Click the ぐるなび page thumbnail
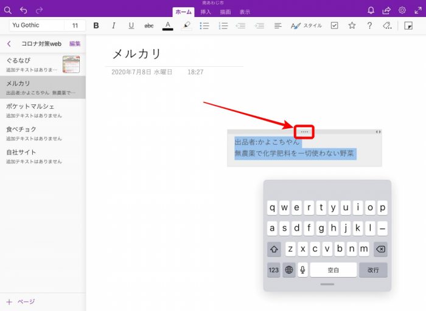Viewport: 426px width, 311px height. pos(71,64)
